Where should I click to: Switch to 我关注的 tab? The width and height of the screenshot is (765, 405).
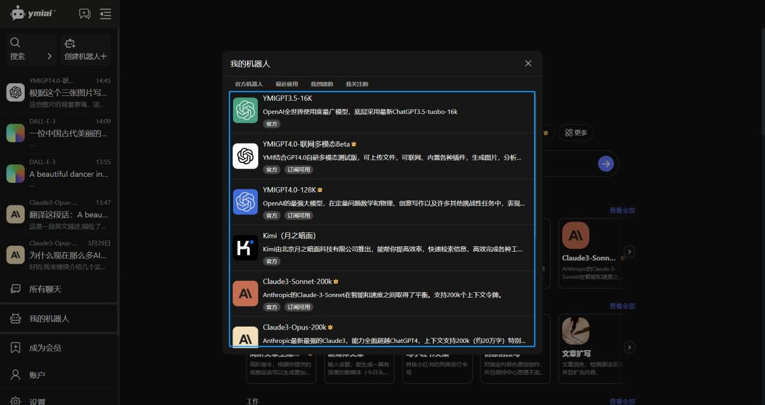click(357, 84)
